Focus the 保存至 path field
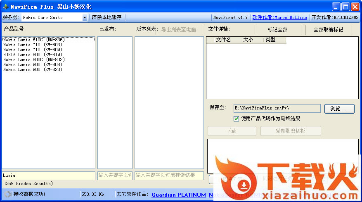This screenshot has height=202, width=362. tap(277, 108)
